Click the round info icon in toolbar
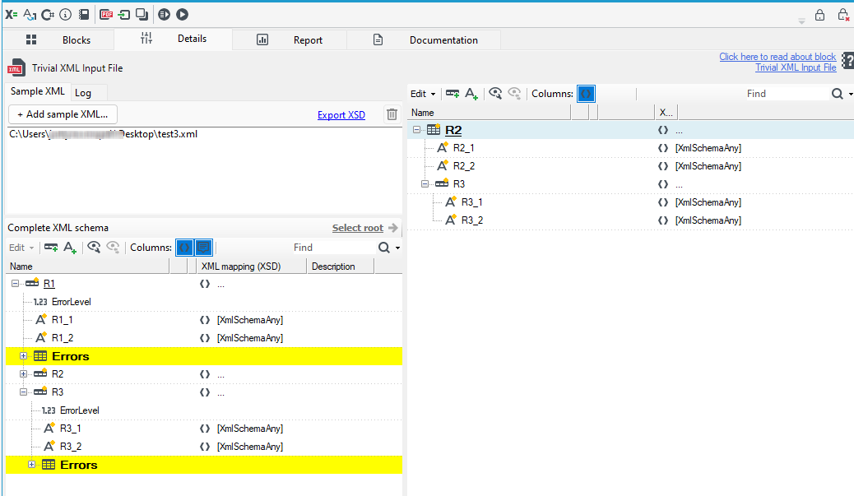 point(65,15)
